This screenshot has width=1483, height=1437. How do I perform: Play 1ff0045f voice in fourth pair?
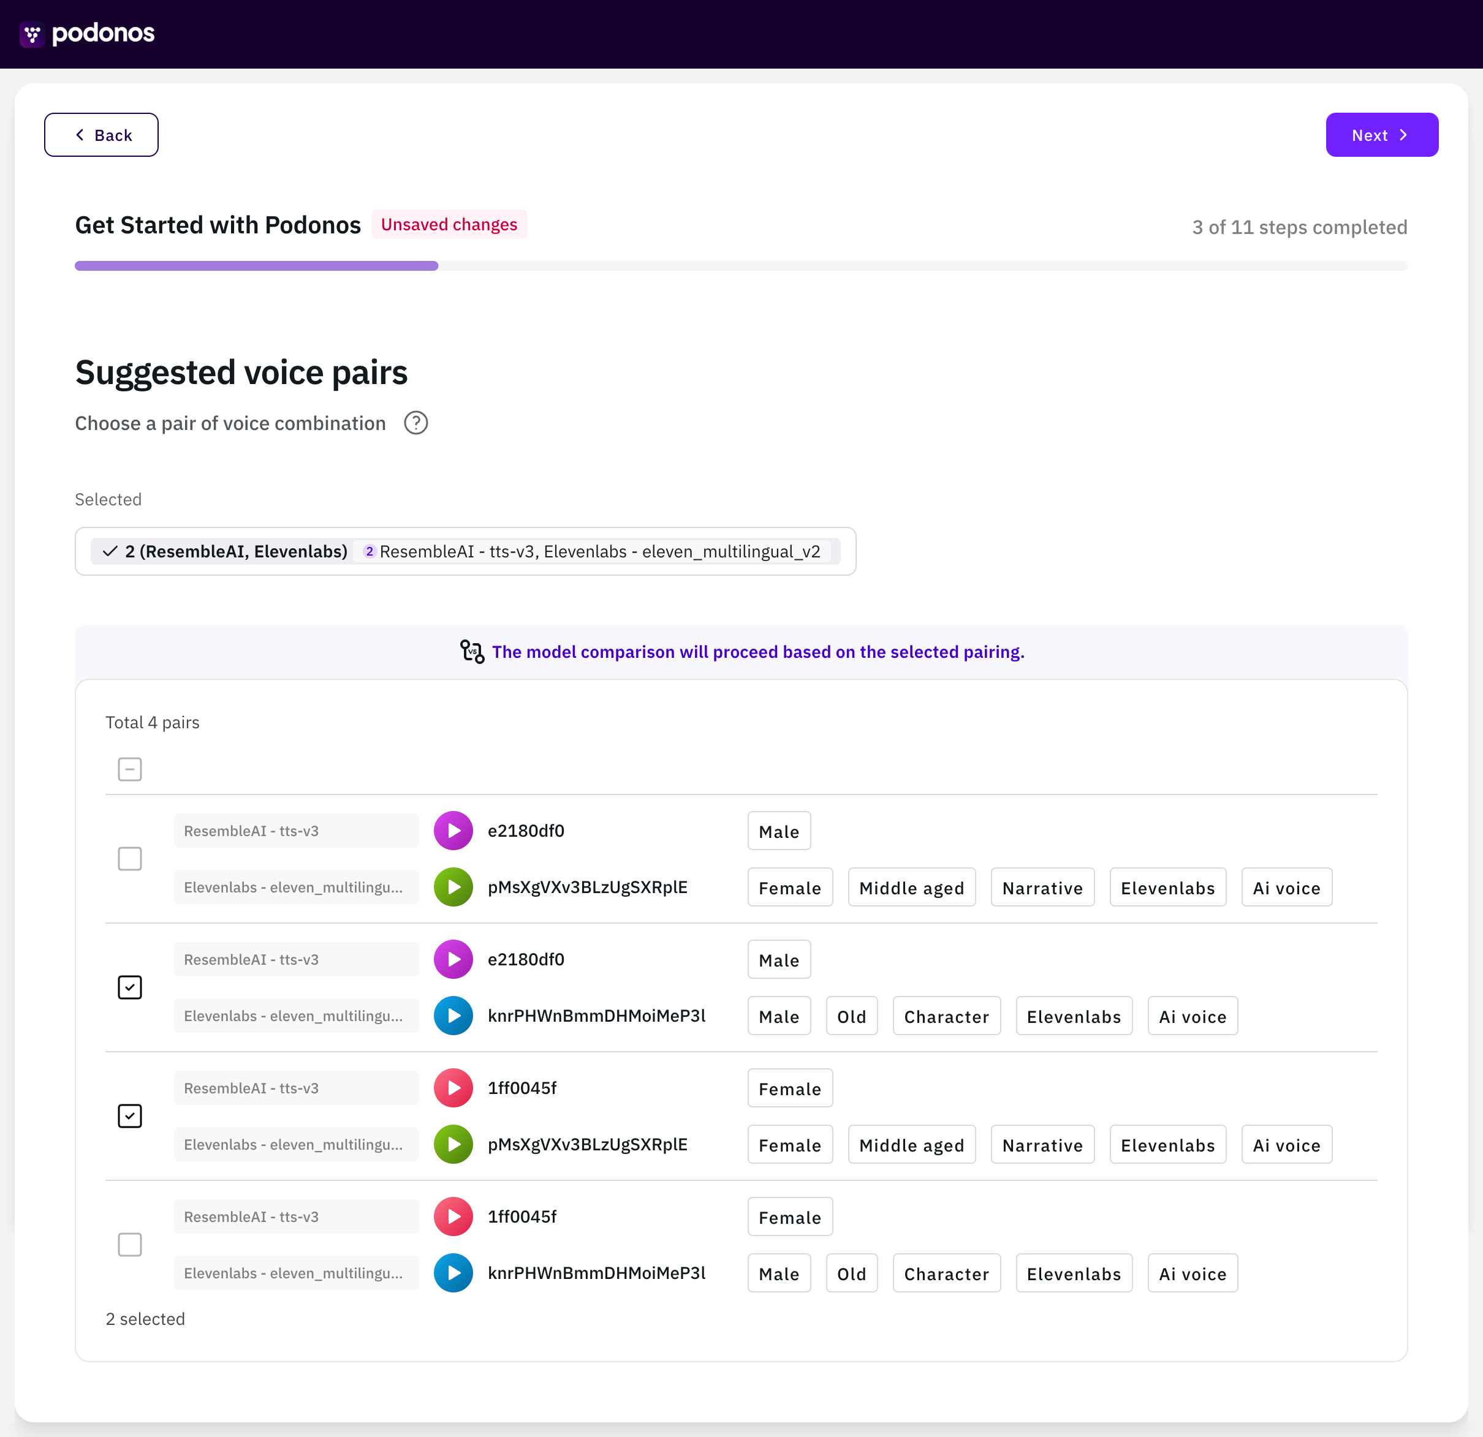453,1216
